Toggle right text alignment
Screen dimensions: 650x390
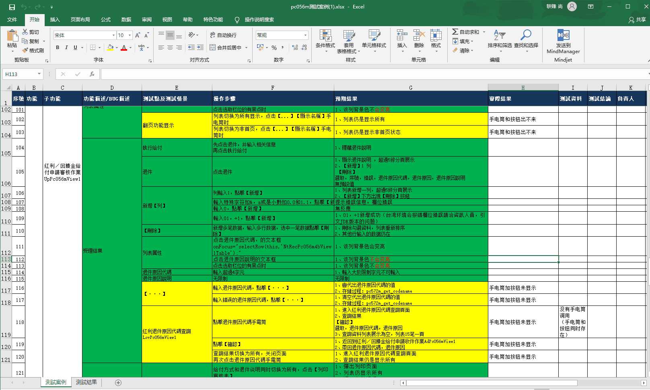pyautogui.click(x=179, y=47)
